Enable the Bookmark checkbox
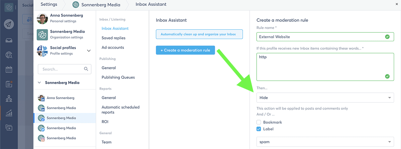This screenshot has width=401, height=149. click(x=259, y=123)
